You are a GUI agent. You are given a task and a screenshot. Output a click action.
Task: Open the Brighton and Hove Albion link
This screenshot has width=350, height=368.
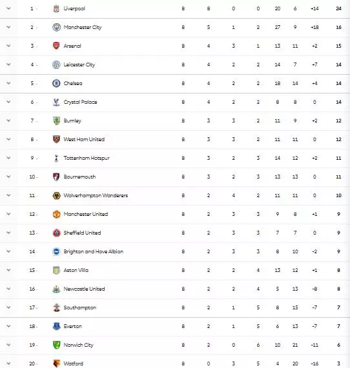tap(94, 251)
